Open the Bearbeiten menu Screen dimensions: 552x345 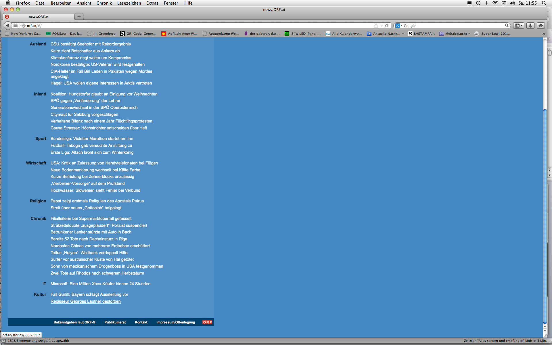pos(61,3)
